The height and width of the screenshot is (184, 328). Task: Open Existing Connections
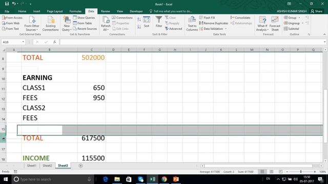50,24
